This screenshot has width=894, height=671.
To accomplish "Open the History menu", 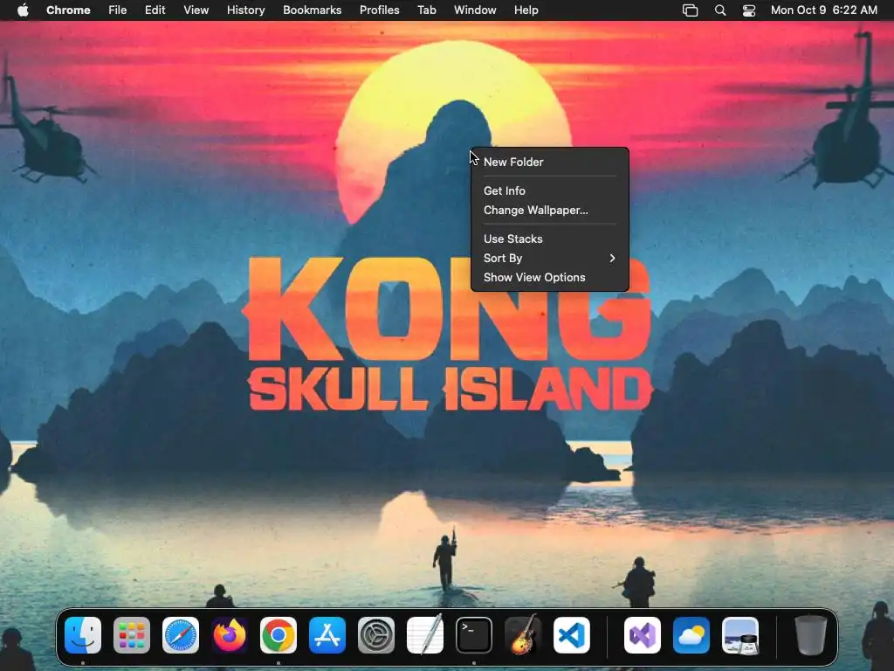I will coord(245,10).
